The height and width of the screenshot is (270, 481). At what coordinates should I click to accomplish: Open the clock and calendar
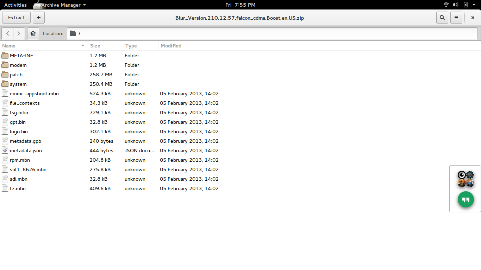click(x=240, y=5)
